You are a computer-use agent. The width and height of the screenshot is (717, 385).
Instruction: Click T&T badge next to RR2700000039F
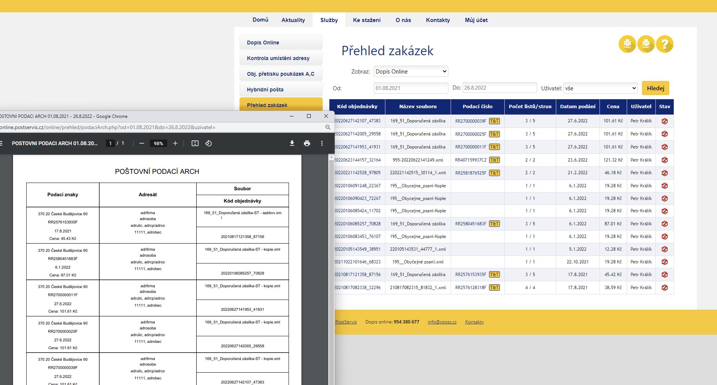tap(494, 121)
